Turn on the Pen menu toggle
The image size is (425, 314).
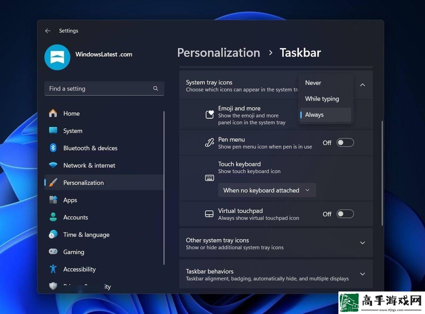click(x=345, y=143)
